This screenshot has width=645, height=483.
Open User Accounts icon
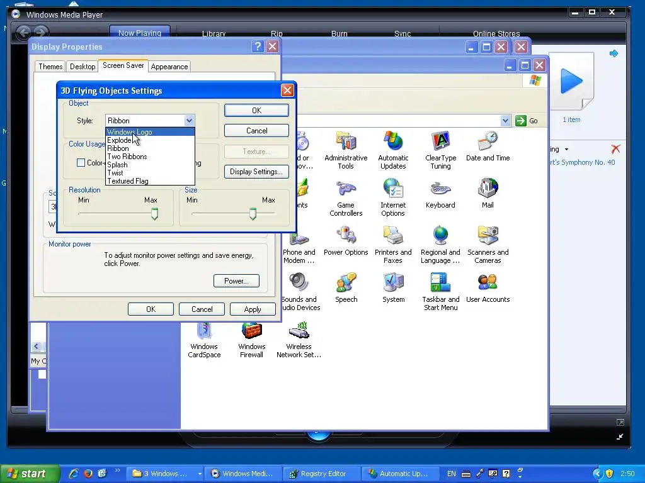tap(488, 288)
